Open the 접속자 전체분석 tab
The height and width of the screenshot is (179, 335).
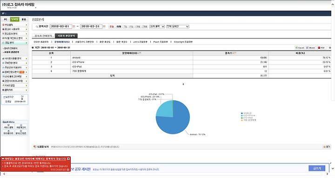[x=43, y=36]
